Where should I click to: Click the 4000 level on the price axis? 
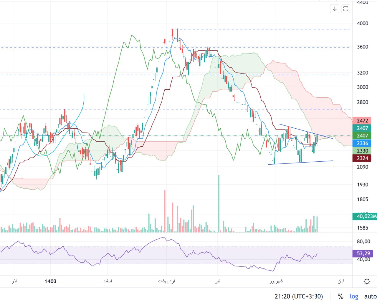tap(362, 23)
